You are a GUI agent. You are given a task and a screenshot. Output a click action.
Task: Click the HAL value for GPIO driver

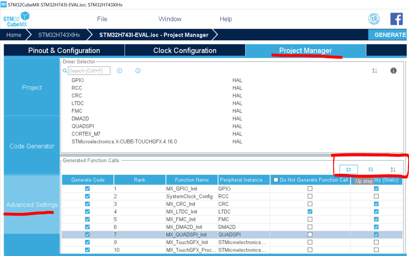tap(237, 80)
